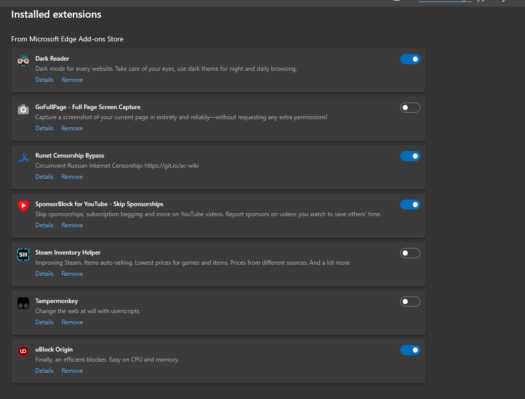Show Details for SponsorBlock

click(x=44, y=225)
